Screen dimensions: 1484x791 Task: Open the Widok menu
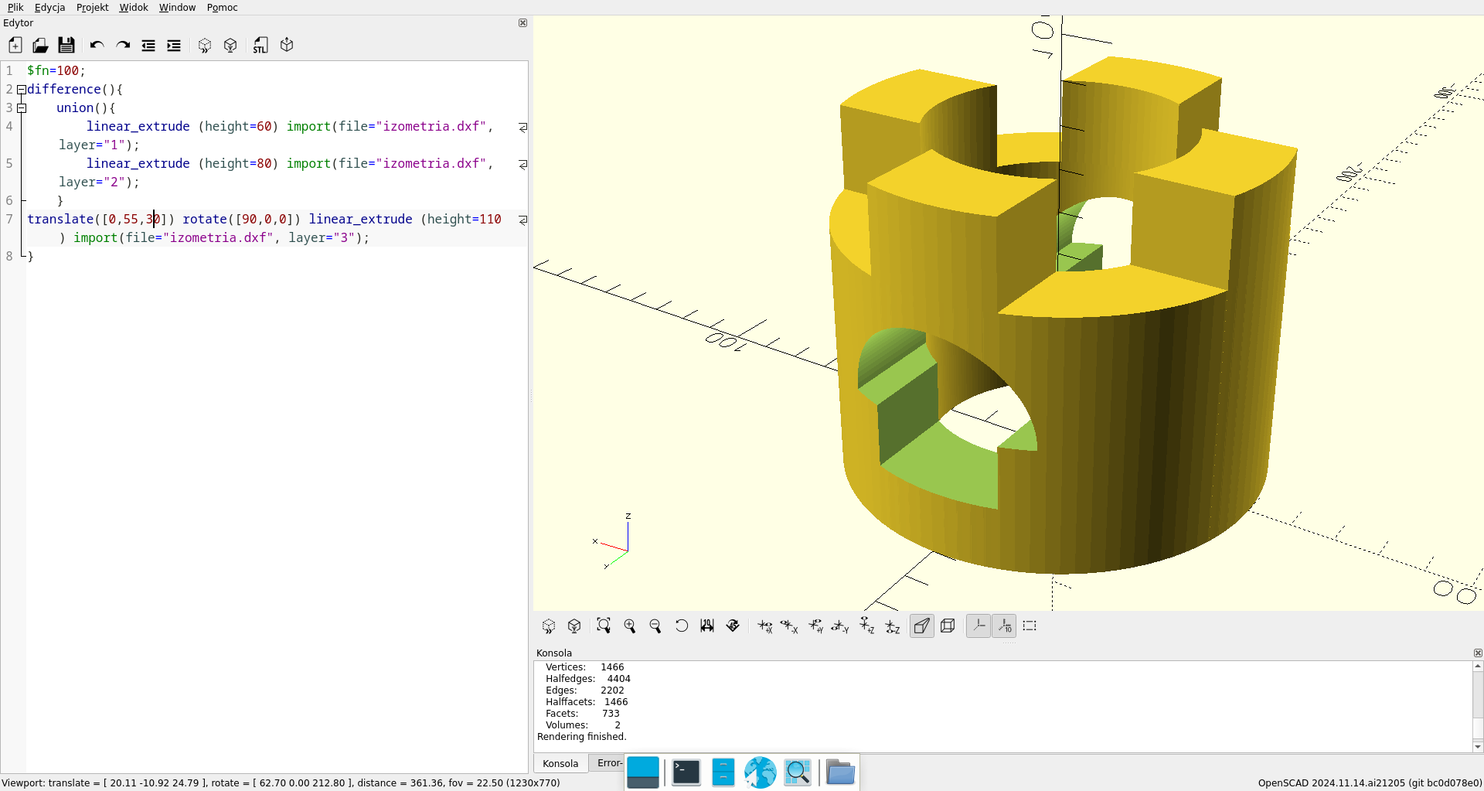click(x=134, y=8)
